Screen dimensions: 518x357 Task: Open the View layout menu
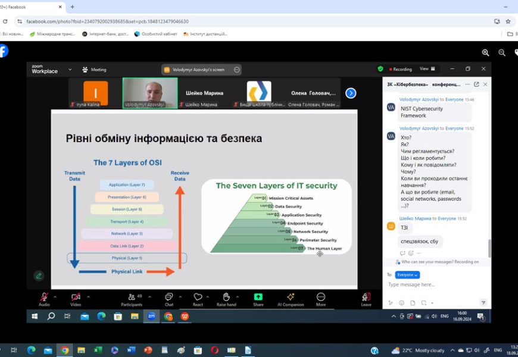click(x=427, y=69)
